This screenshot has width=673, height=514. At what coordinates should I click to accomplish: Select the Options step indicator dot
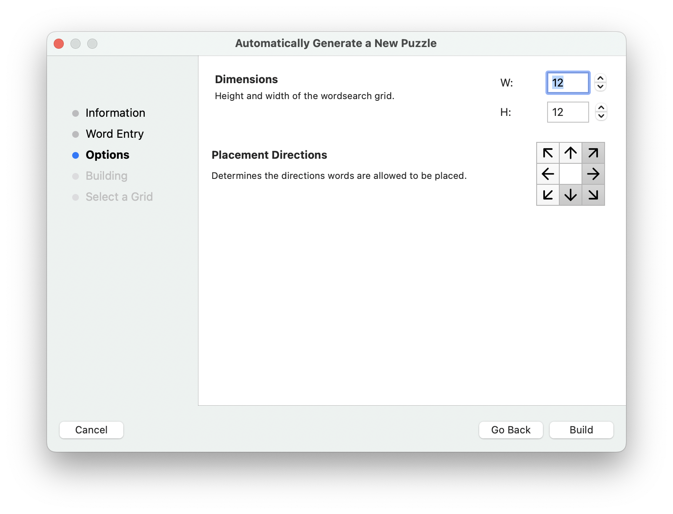76,155
